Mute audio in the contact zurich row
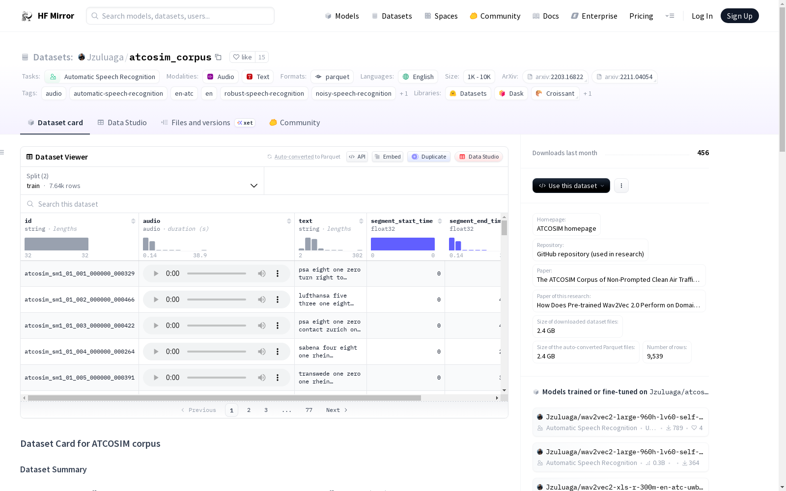The image size is (786, 491). tap(262, 326)
